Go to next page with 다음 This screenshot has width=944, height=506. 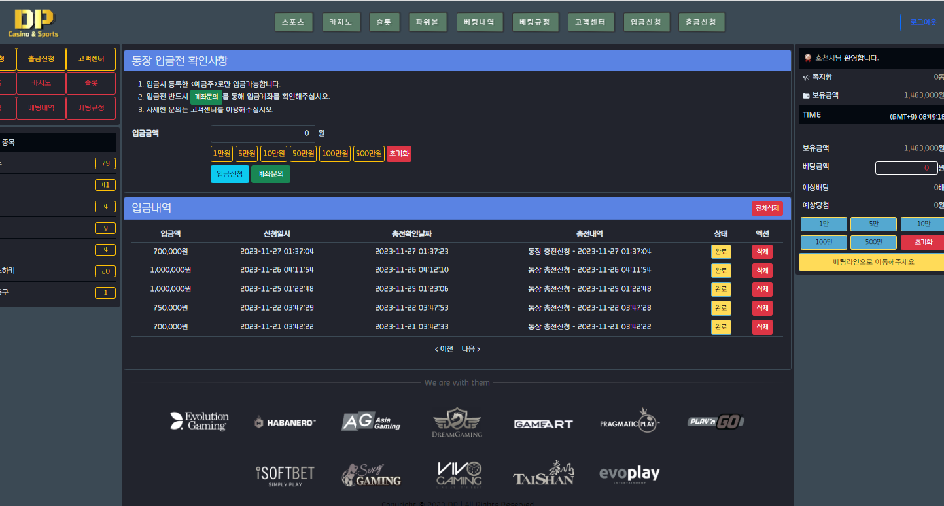471,349
